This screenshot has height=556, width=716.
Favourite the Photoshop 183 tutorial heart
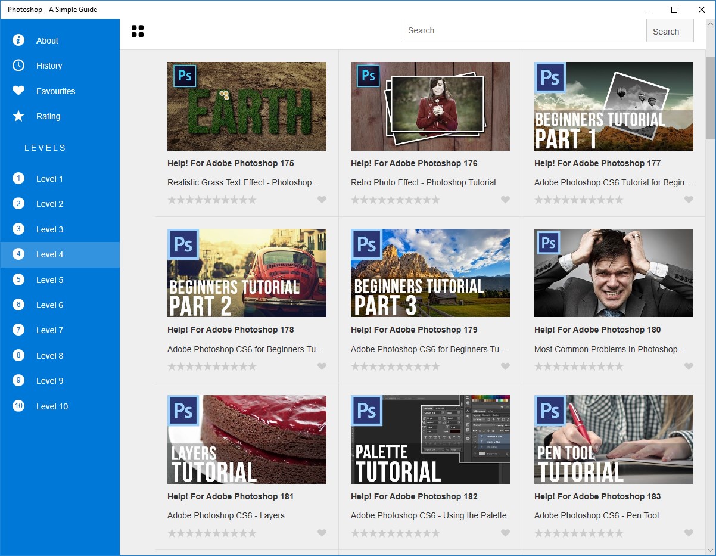689,533
